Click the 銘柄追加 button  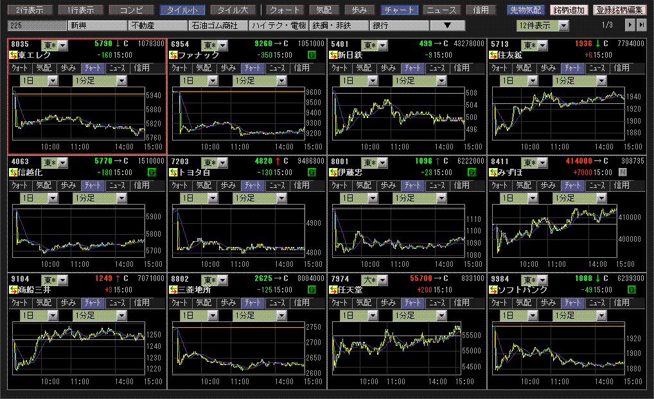569,10
